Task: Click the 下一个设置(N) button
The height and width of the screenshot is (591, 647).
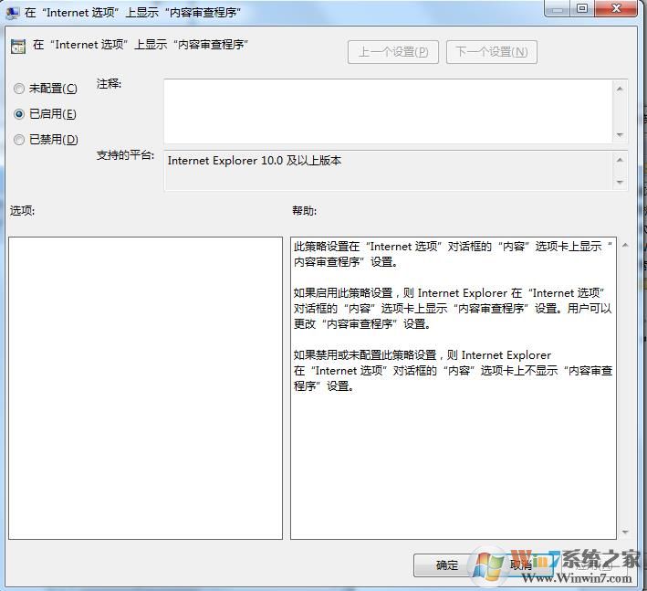Action: tap(492, 52)
